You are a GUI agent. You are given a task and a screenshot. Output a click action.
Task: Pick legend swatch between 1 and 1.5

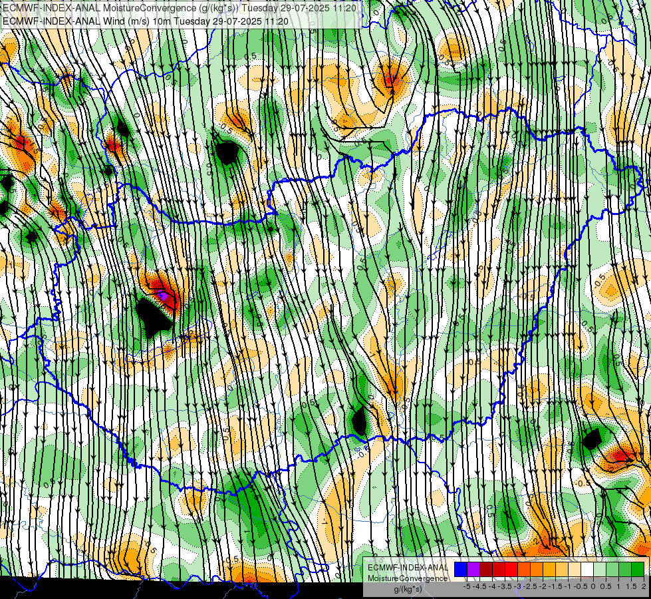point(625,569)
